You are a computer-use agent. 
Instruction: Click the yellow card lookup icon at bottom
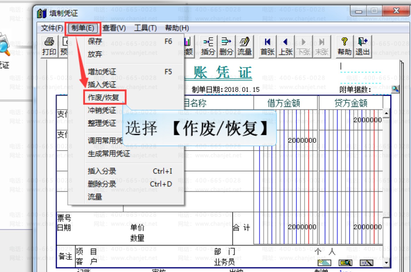(x=345, y=263)
